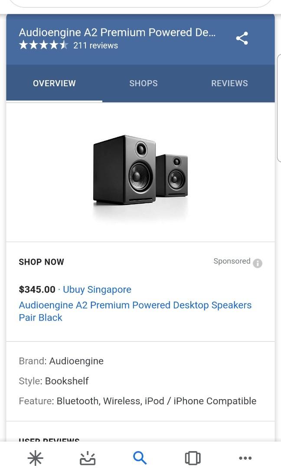The image size is (281, 468).
Task: Tap the asterisk icon in bottom bar
Action: [x=35, y=458]
